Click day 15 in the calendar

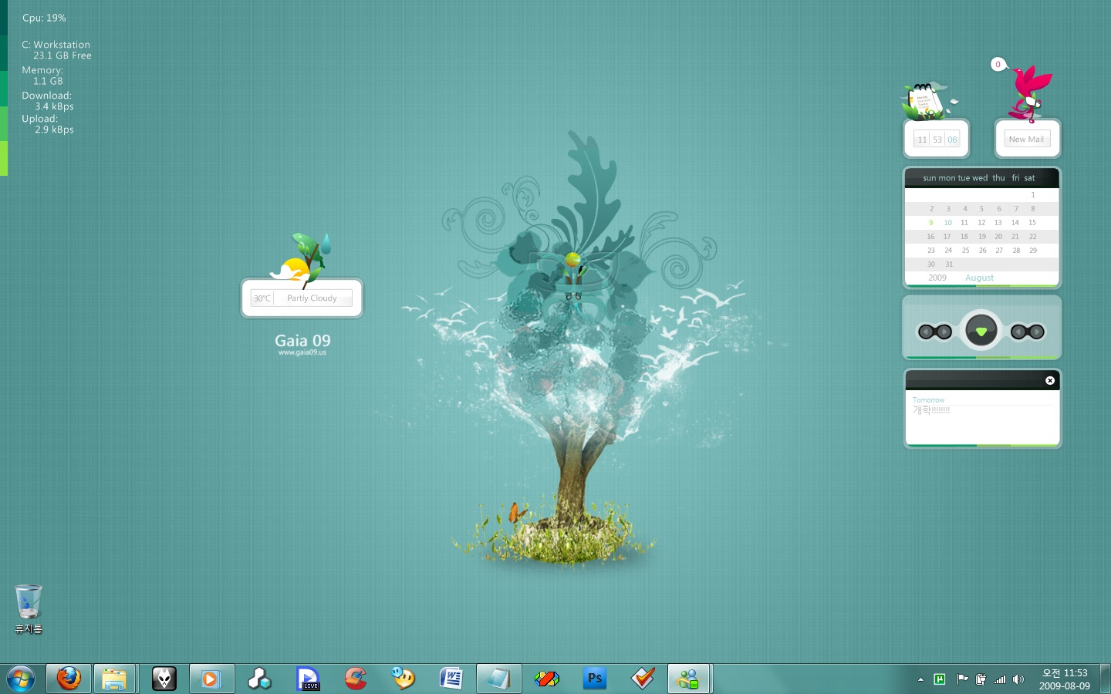[1032, 223]
